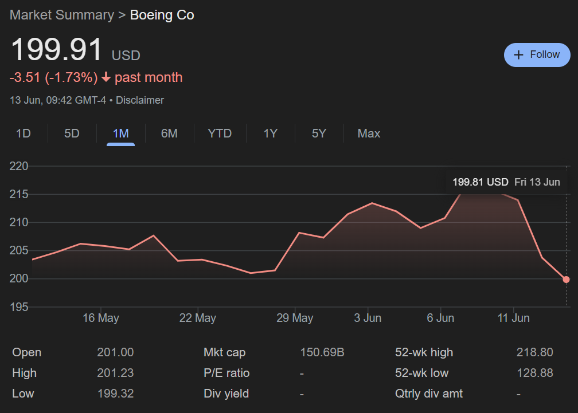
Task: Click the Open value 201.00
Action: (x=115, y=352)
